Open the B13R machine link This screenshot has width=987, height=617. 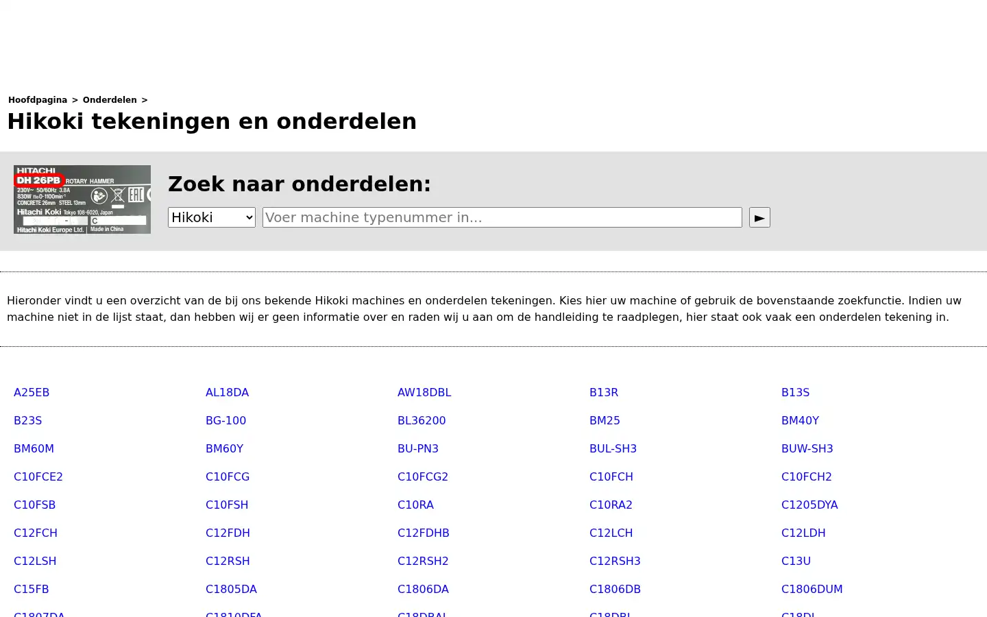[604, 393]
